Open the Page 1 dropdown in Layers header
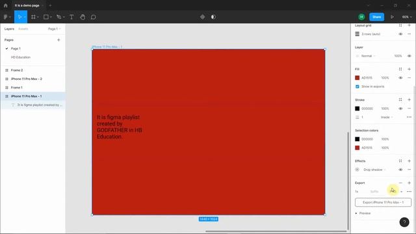Viewport: 416px width, 234px height. [x=55, y=29]
